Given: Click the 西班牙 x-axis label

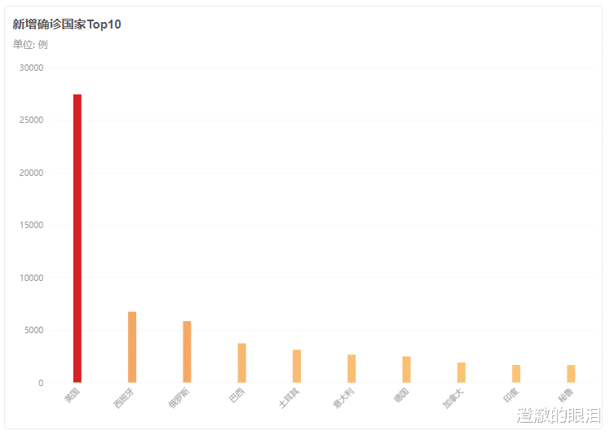Looking at the screenshot, I should click(x=124, y=398).
